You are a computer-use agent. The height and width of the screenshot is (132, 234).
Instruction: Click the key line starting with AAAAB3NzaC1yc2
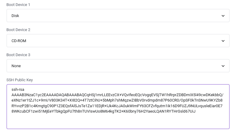pyautogui.click(x=117, y=95)
